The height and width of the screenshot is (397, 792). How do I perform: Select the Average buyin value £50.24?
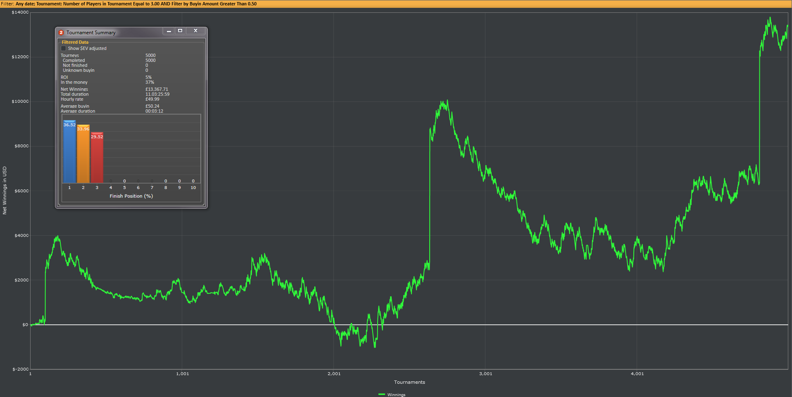152,106
